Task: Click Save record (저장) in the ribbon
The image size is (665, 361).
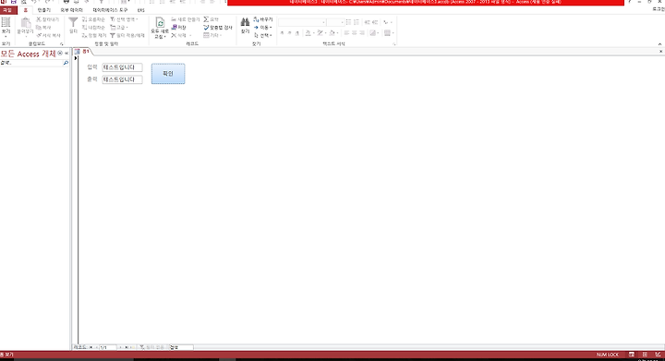Action: [179, 28]
